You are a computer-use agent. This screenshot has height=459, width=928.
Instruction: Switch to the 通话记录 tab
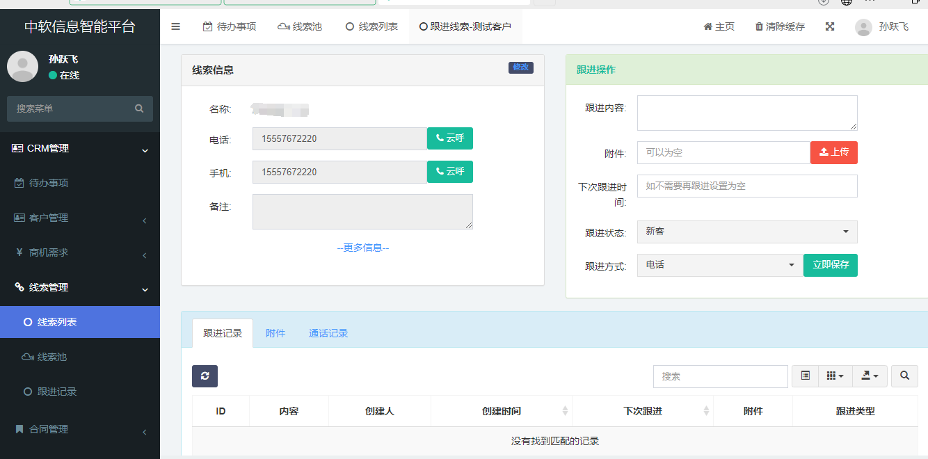click(328, 333)
